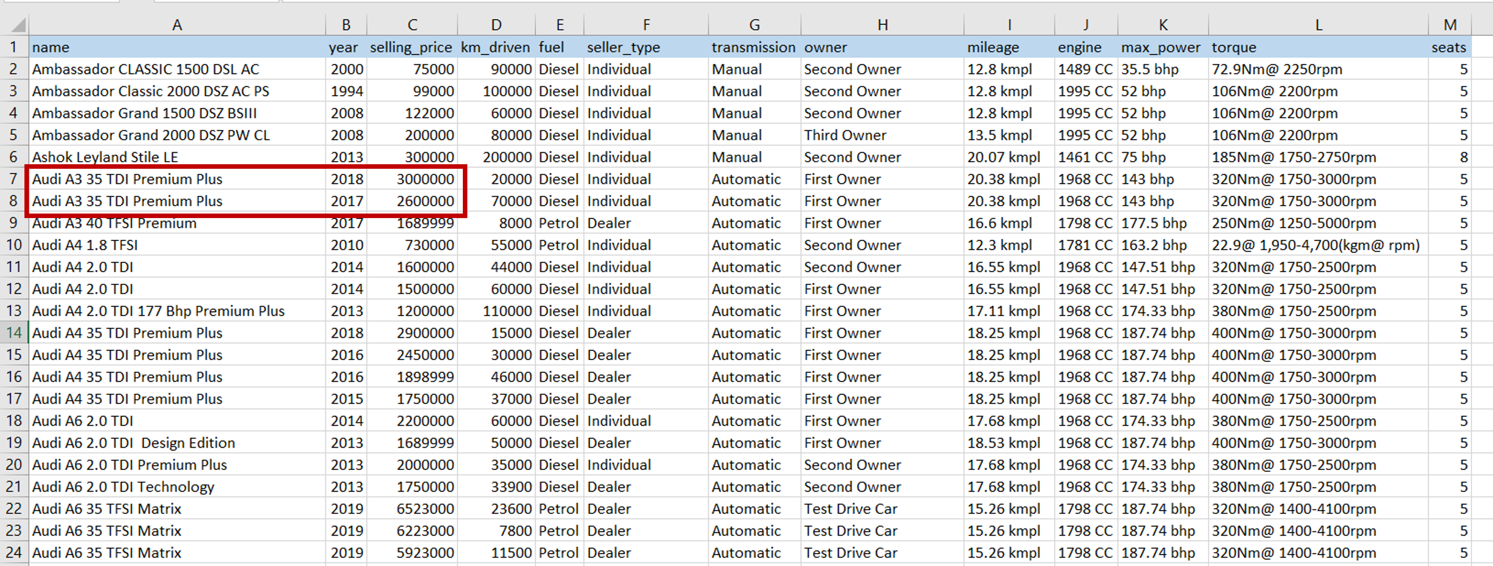Select cell 'Audi A6 2.0 TDI Design Edition'
Image resolution: width=1493 pixels, height=566 pixels.
177,443
